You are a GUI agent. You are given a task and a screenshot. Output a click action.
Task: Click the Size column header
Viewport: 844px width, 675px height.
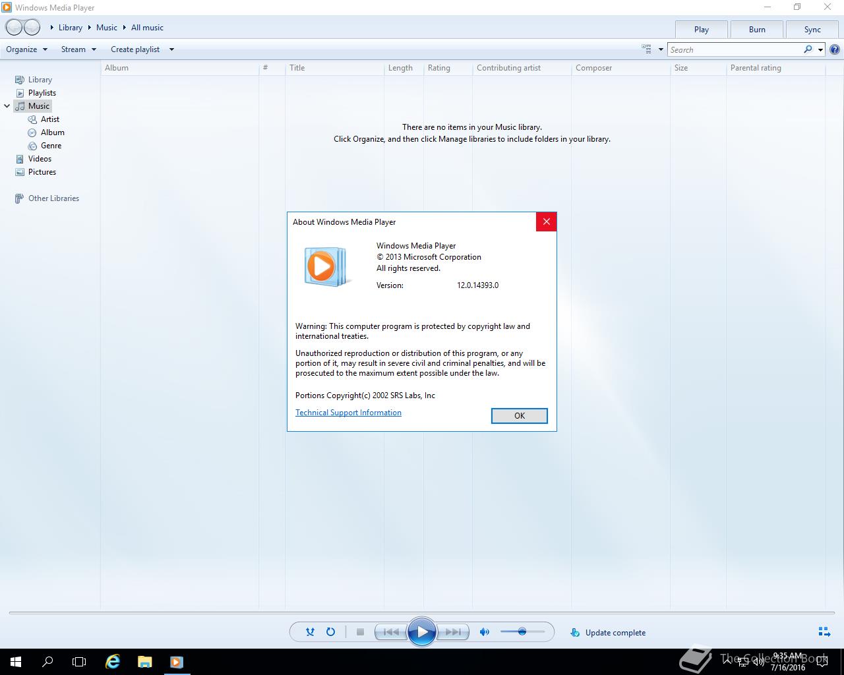(698, 68)
